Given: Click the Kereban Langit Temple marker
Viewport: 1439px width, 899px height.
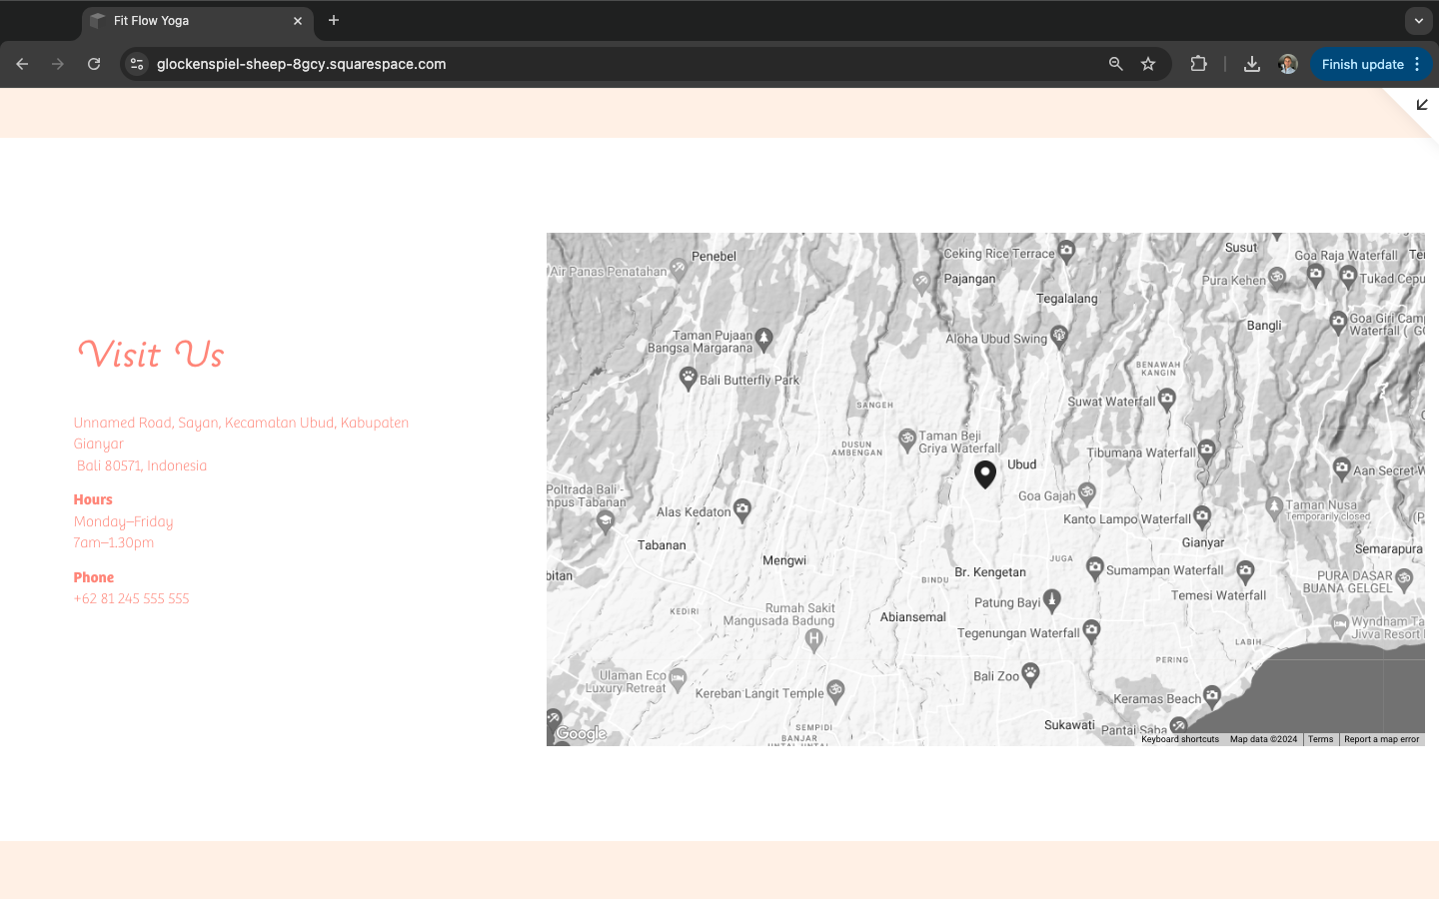Looking at the screenshot, I should 835,690.
